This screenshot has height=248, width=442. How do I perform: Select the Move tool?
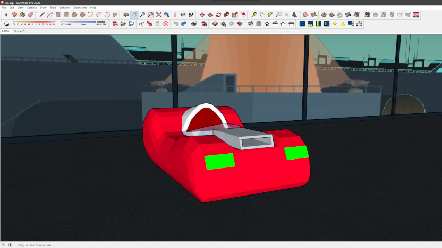(202, 15)
